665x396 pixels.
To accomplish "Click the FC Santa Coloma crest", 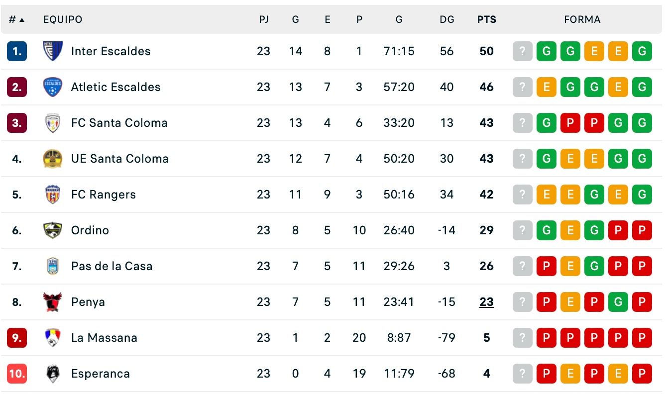I will pos(52,122).
